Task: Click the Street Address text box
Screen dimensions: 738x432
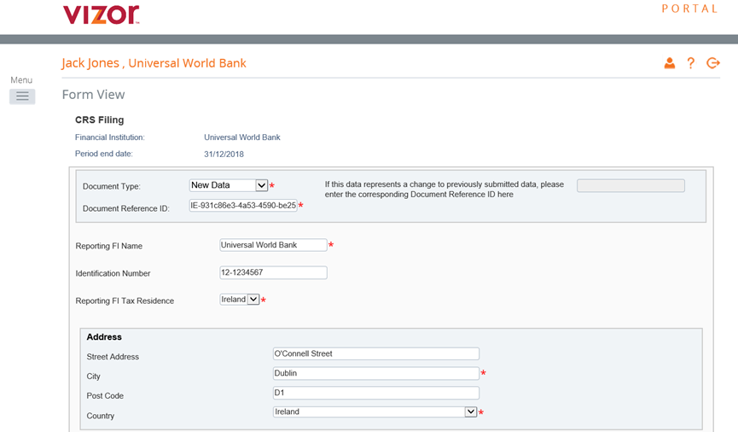Action: click(375, 353)
